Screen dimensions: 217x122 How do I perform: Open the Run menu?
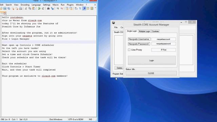point(63,5)
